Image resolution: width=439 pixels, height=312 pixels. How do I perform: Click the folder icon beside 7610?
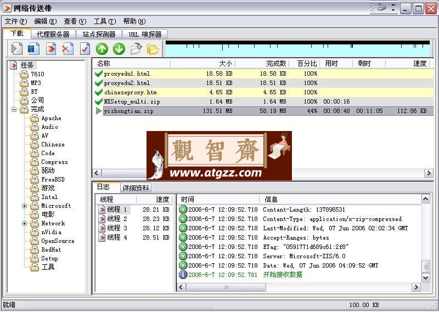coord(24,74)
